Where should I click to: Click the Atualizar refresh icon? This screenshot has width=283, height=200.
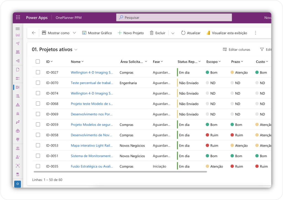point(183,33)
